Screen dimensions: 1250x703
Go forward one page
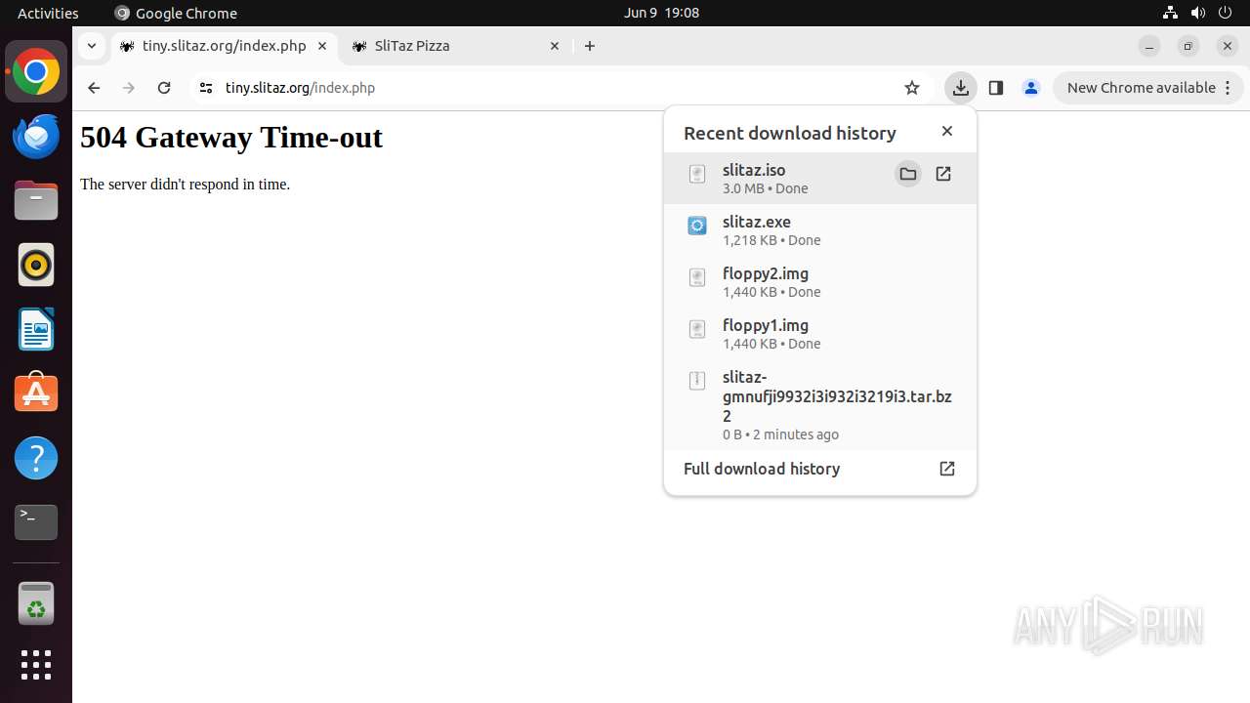129,88
